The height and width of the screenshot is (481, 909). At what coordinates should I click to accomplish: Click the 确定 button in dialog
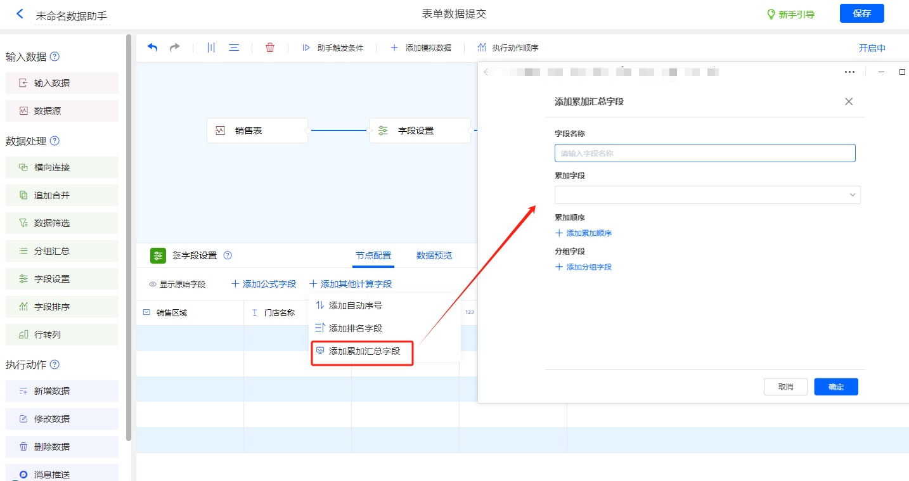pyautogui.click(x=835, y=387)
